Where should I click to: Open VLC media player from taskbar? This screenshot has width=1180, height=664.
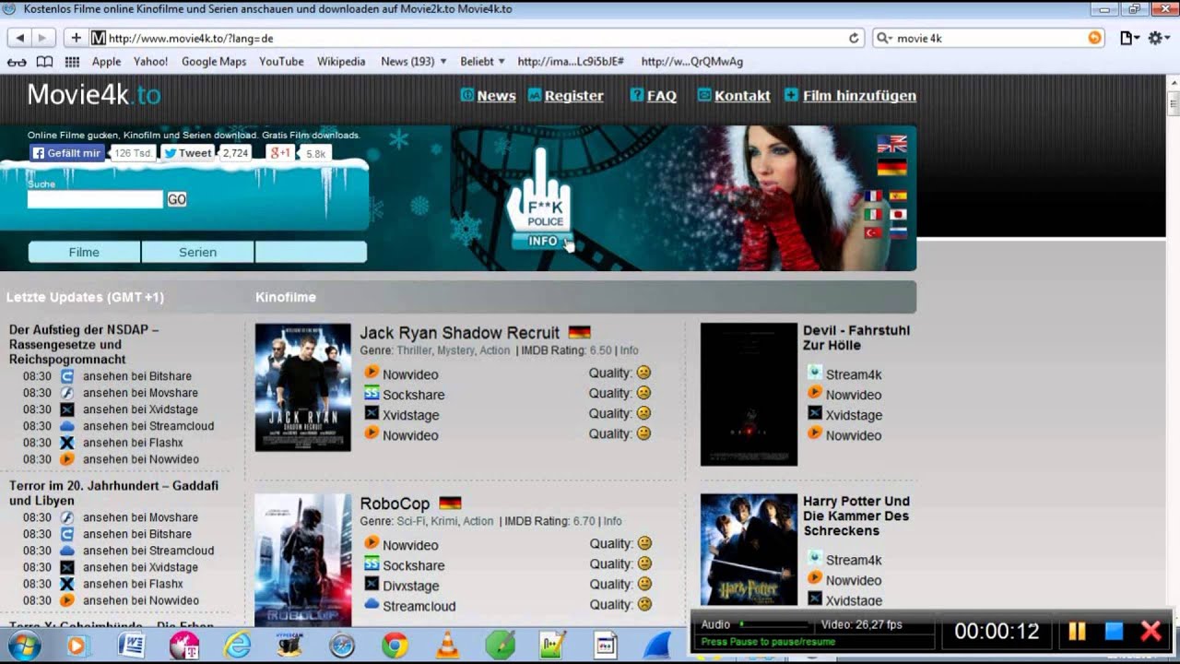448,646
